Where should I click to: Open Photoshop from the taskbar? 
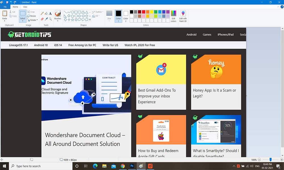pos(132,166)
